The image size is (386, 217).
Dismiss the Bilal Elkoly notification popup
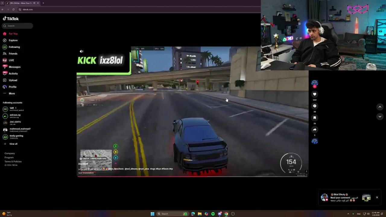pyautogui.click(x=377, y=197)
